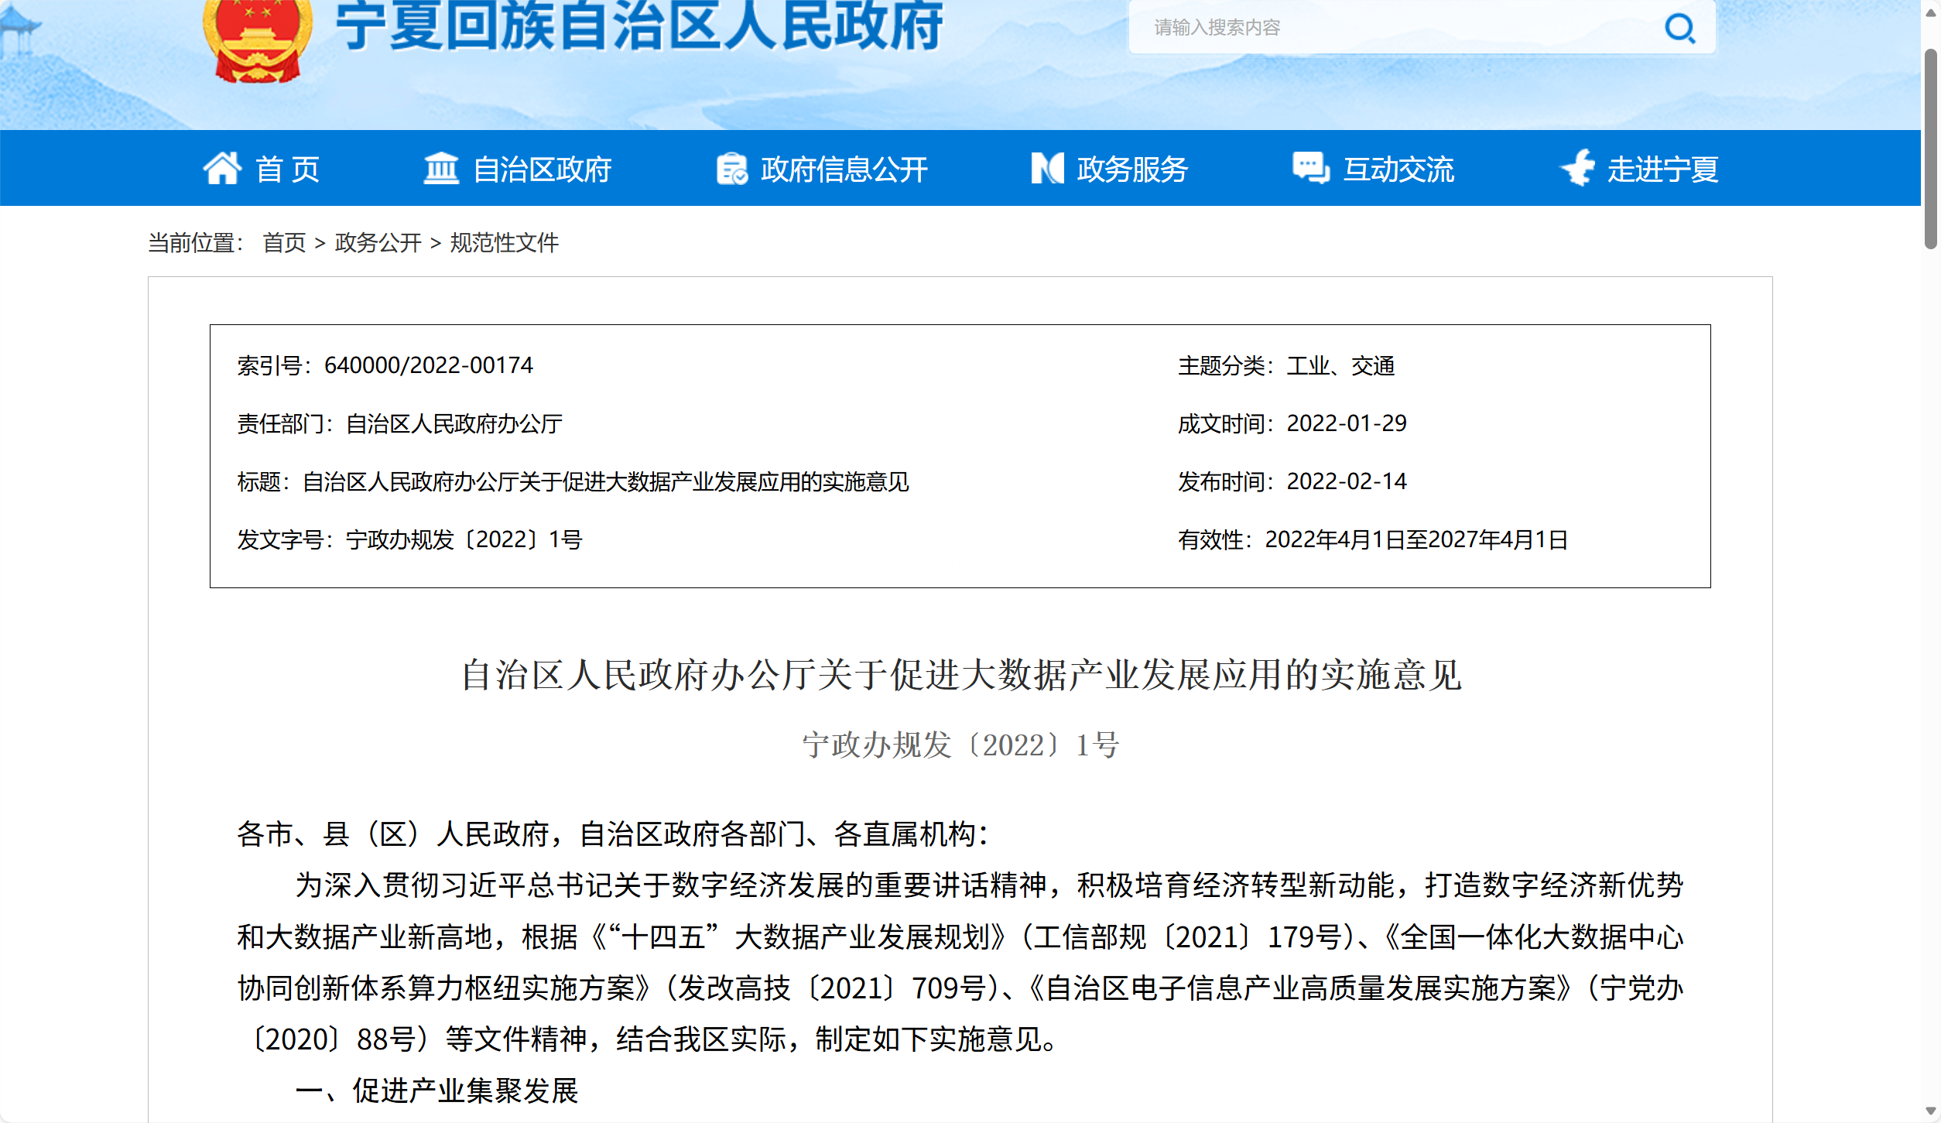This screenshot has width=1941, height=1123.
Task: Open 规范性文件 breadcrumb link
Action: (x=504, y=243)
